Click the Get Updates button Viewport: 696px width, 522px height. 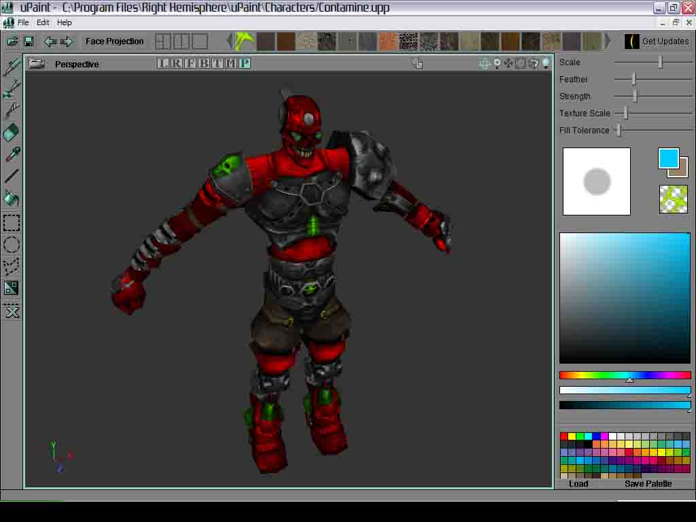tap(658, 41)
